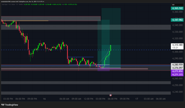Viewport: 185px width, 108px height.
Task: Click the 4,290.000 price scale value
Action: [x=177, y=59]
